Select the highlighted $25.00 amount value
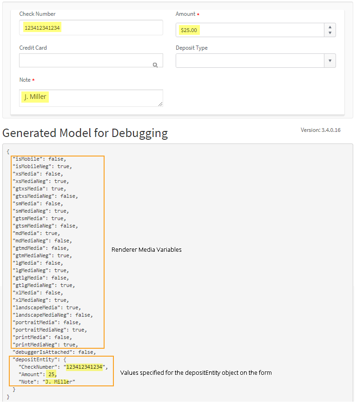356x404 pixels. pyautogui.click(x=189, y=30)
